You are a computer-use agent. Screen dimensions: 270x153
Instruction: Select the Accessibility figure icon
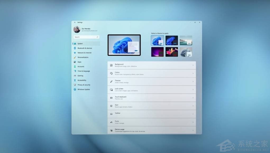75,80
